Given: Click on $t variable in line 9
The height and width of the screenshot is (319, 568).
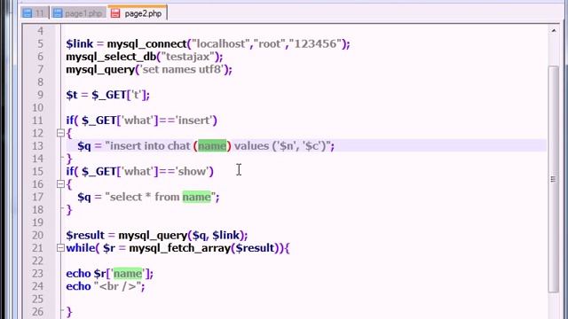Looking at the screenshot, I should click(72, 95).
